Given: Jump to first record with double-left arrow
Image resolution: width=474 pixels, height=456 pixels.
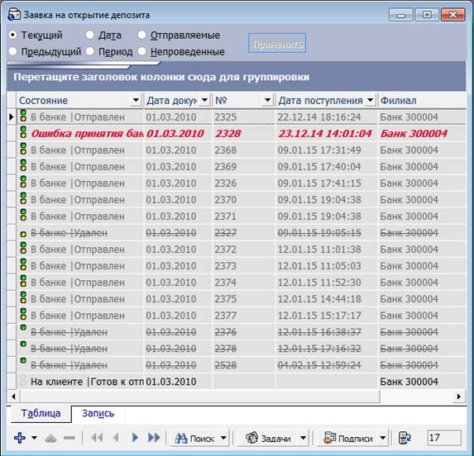Looking at the screenshot, I should 97,438.
